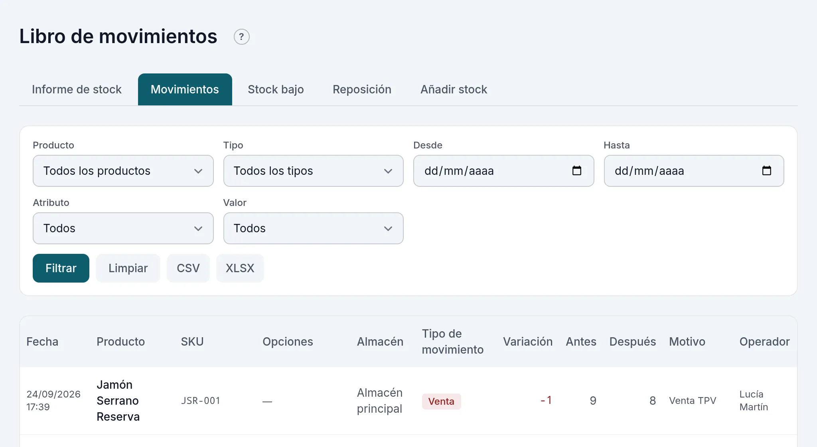Focus the Desde date field

click(x=503, y=171)
